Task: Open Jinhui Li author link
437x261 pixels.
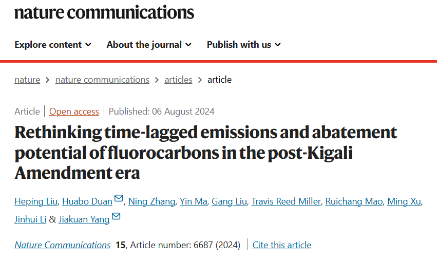Action: (x=30, y=219)
